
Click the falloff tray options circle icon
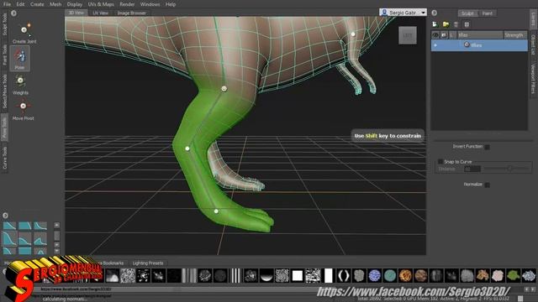5,216
